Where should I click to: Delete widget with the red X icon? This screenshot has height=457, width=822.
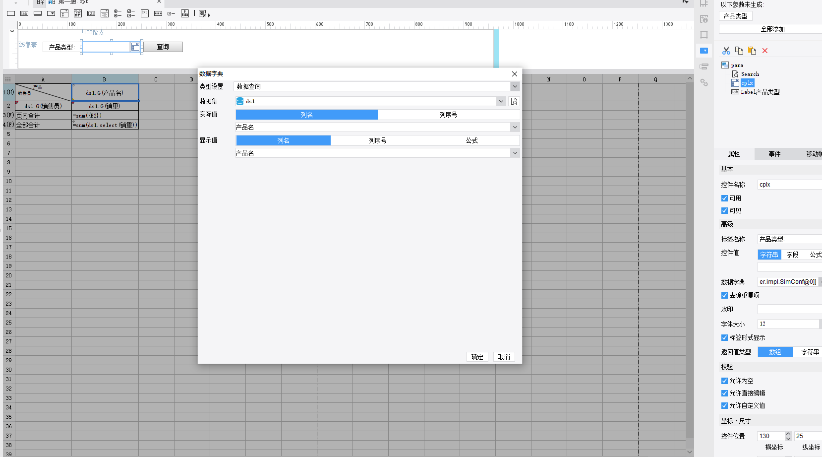[765, 51]
